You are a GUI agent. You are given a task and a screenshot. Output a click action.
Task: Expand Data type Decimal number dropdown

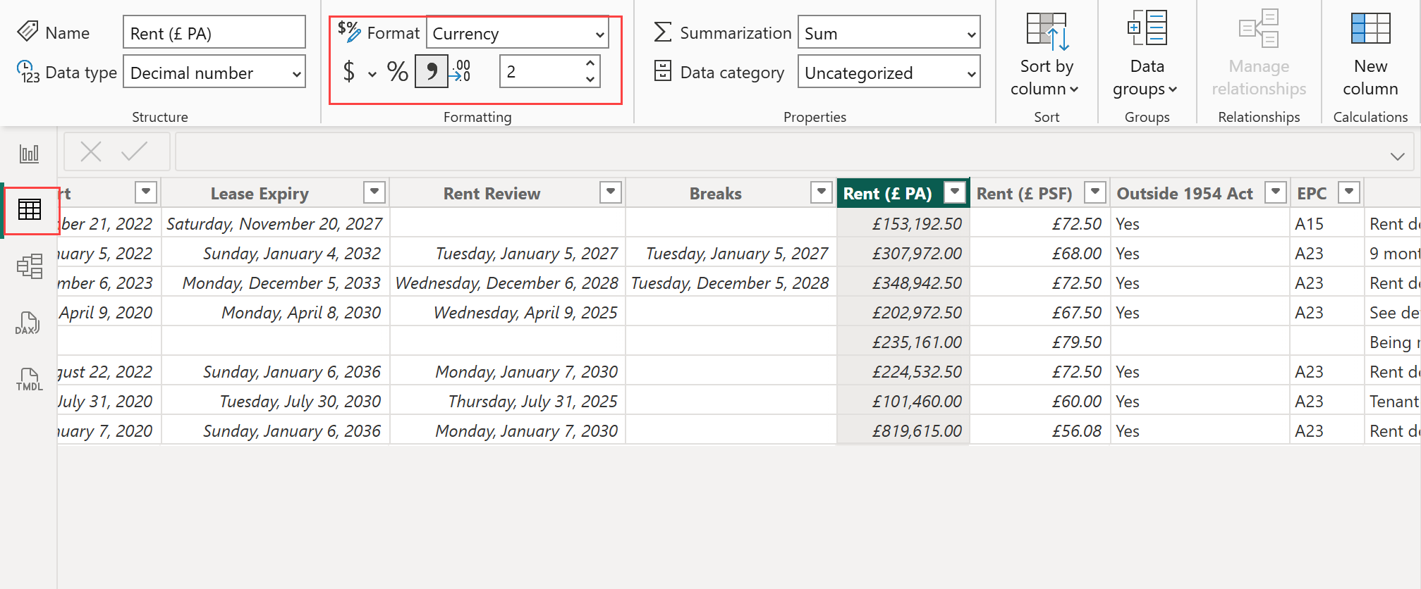(214, 73)
